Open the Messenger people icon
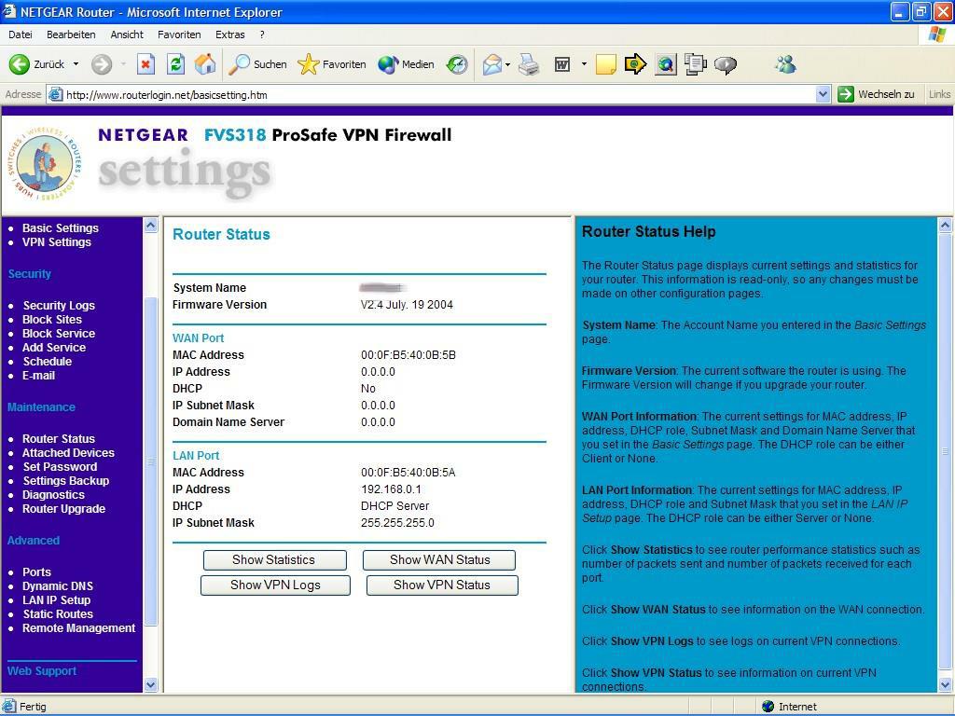Viewport: 955px width, 716px height. 785,64
